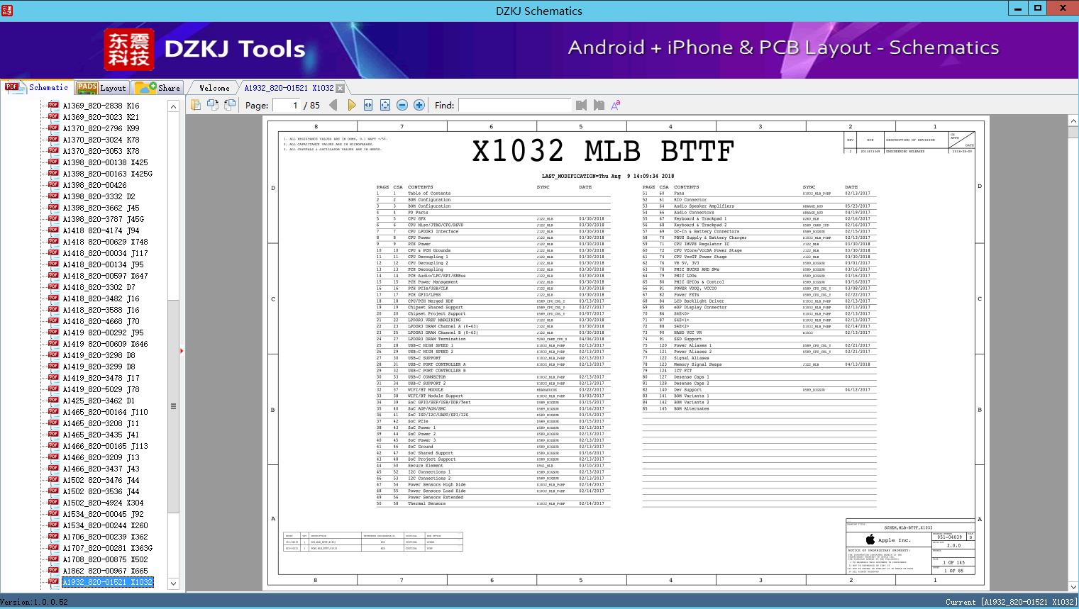Screen dimensions: 1079x609
Task: Open A1369_820-2838 K16 schematic
Action: tap(101, 106)
